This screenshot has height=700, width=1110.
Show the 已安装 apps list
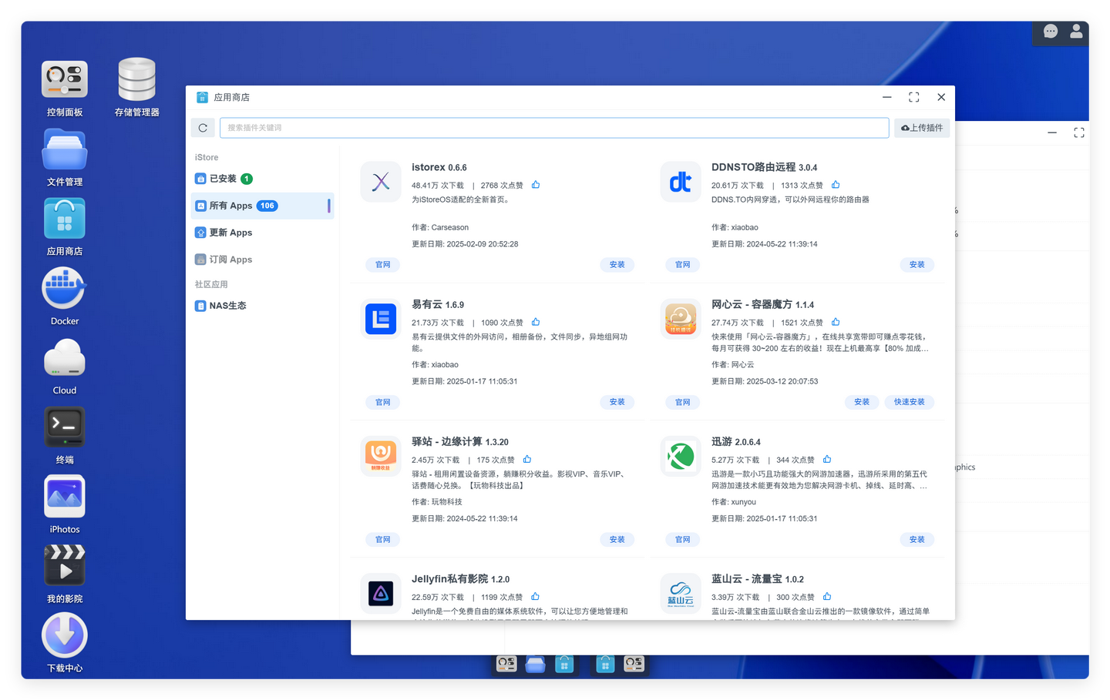tap(262, 179)
